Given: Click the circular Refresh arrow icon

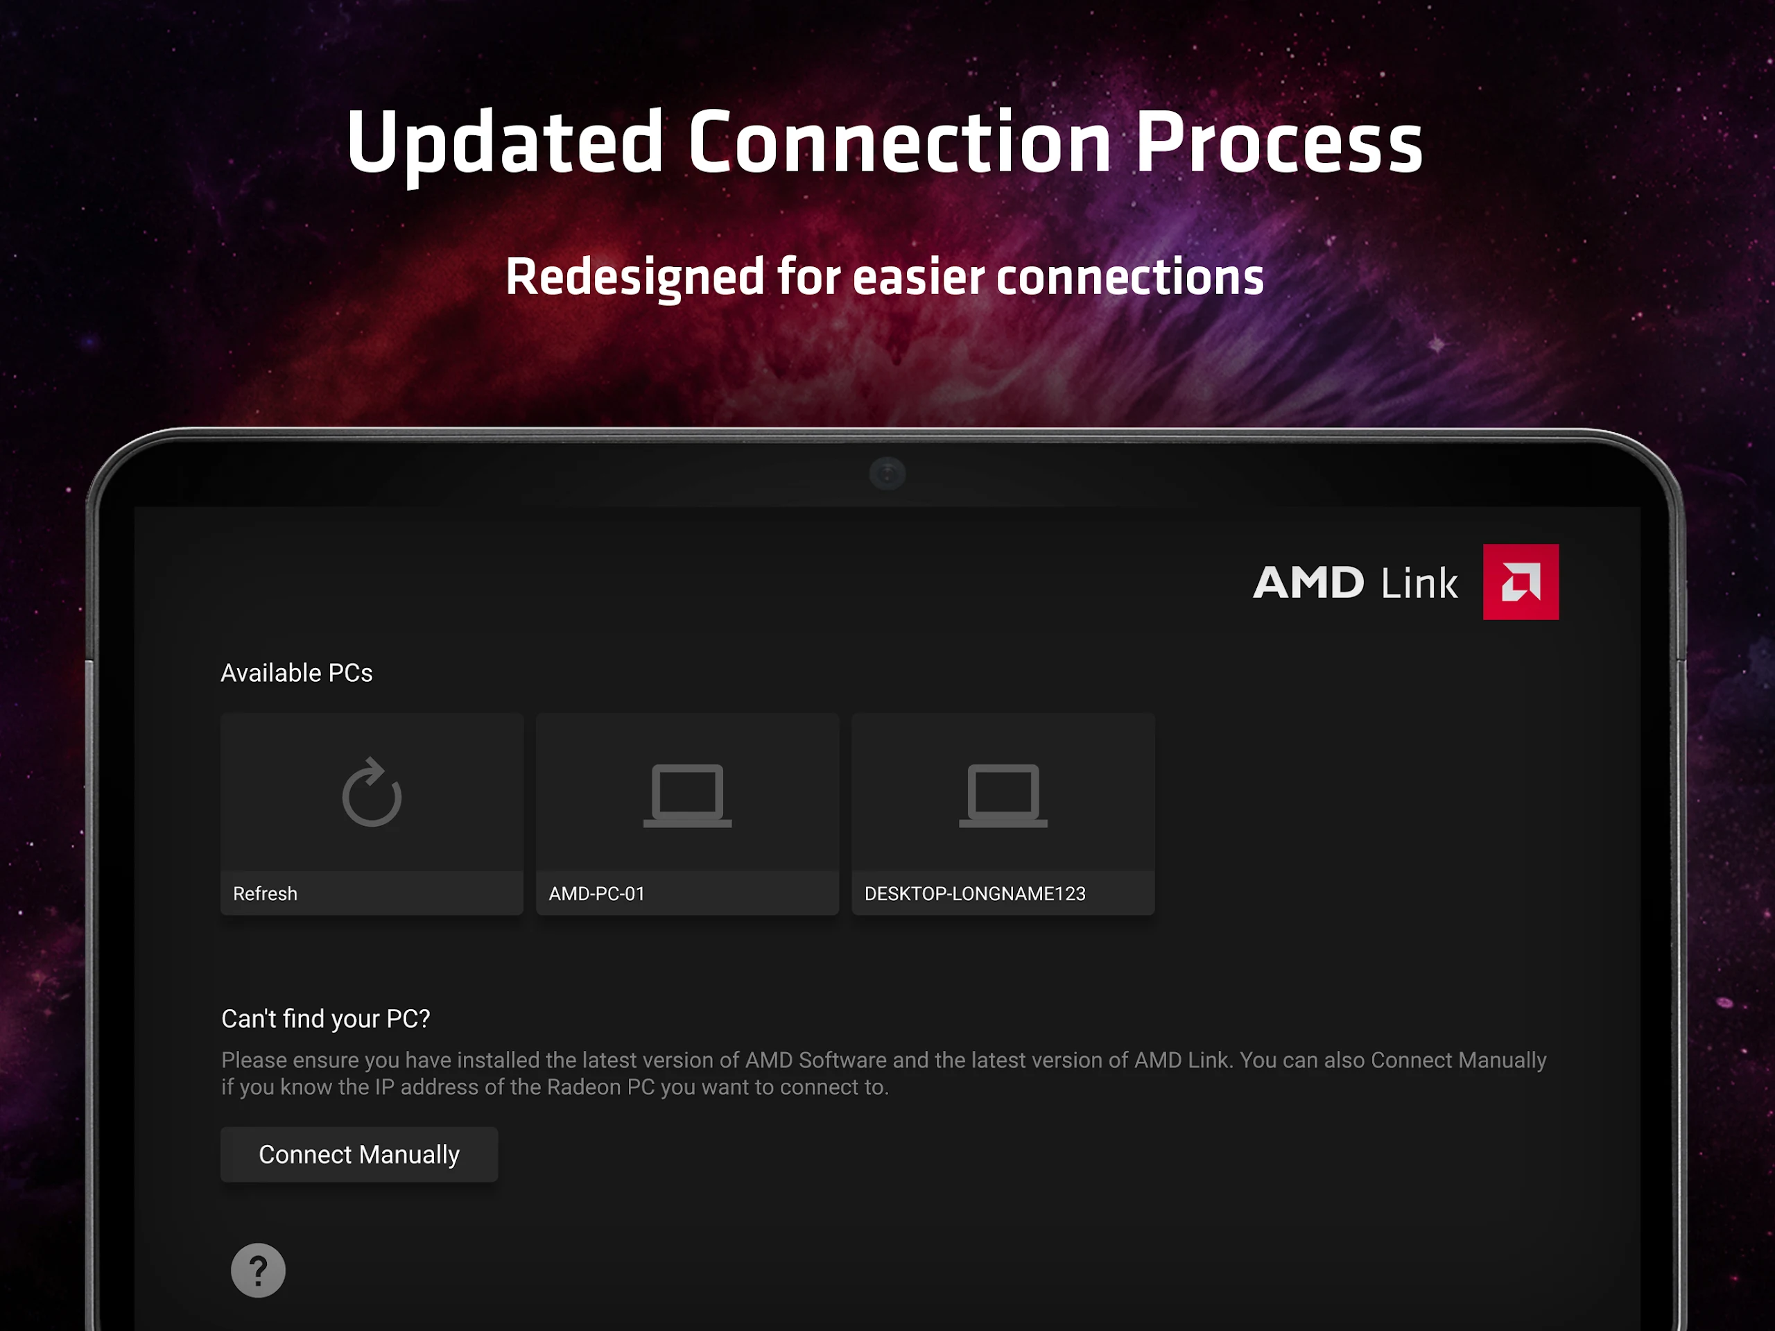Looking at the screenshot, I should 372,793.
